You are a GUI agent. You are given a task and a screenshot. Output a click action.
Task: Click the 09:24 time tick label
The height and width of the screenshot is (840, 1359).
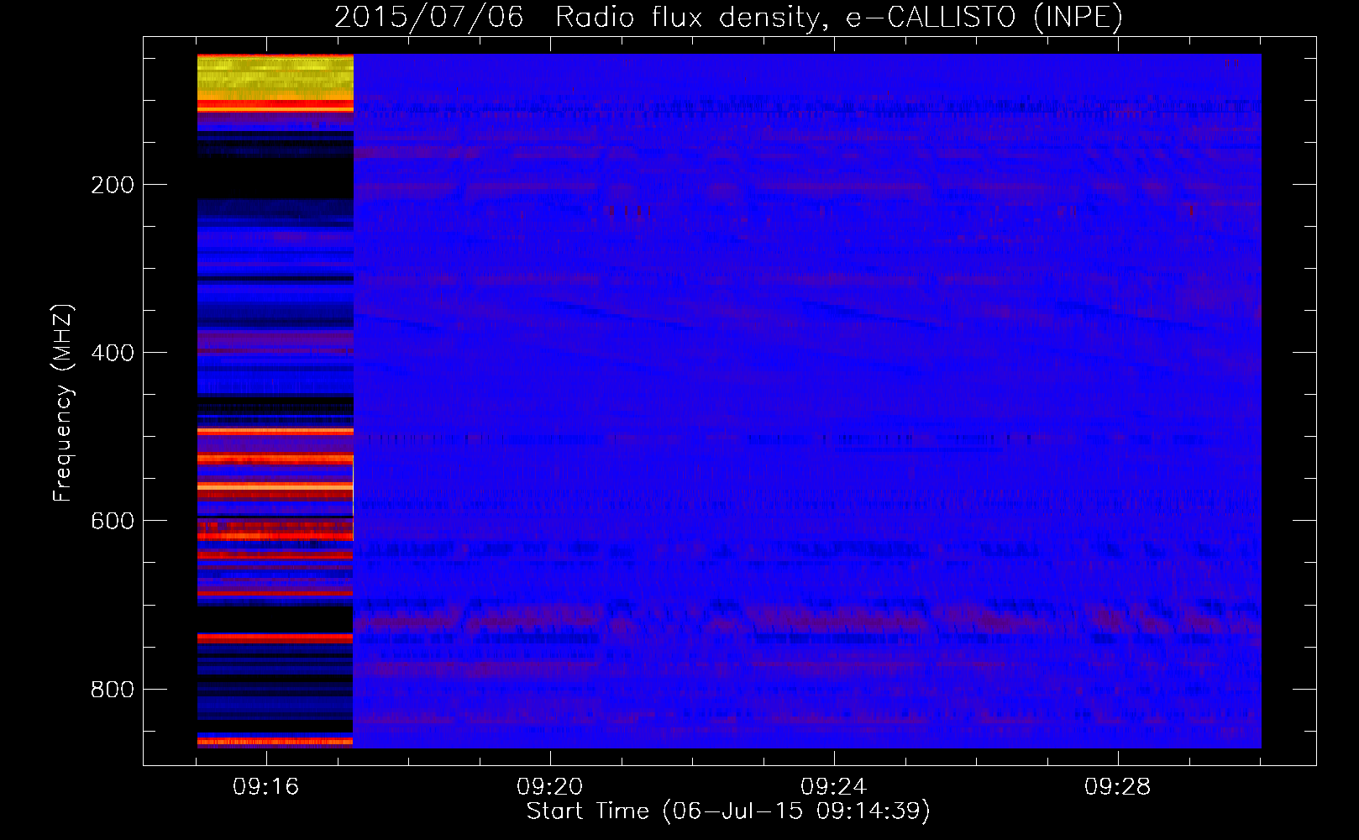pyautogui.click(x=834, y=787)
